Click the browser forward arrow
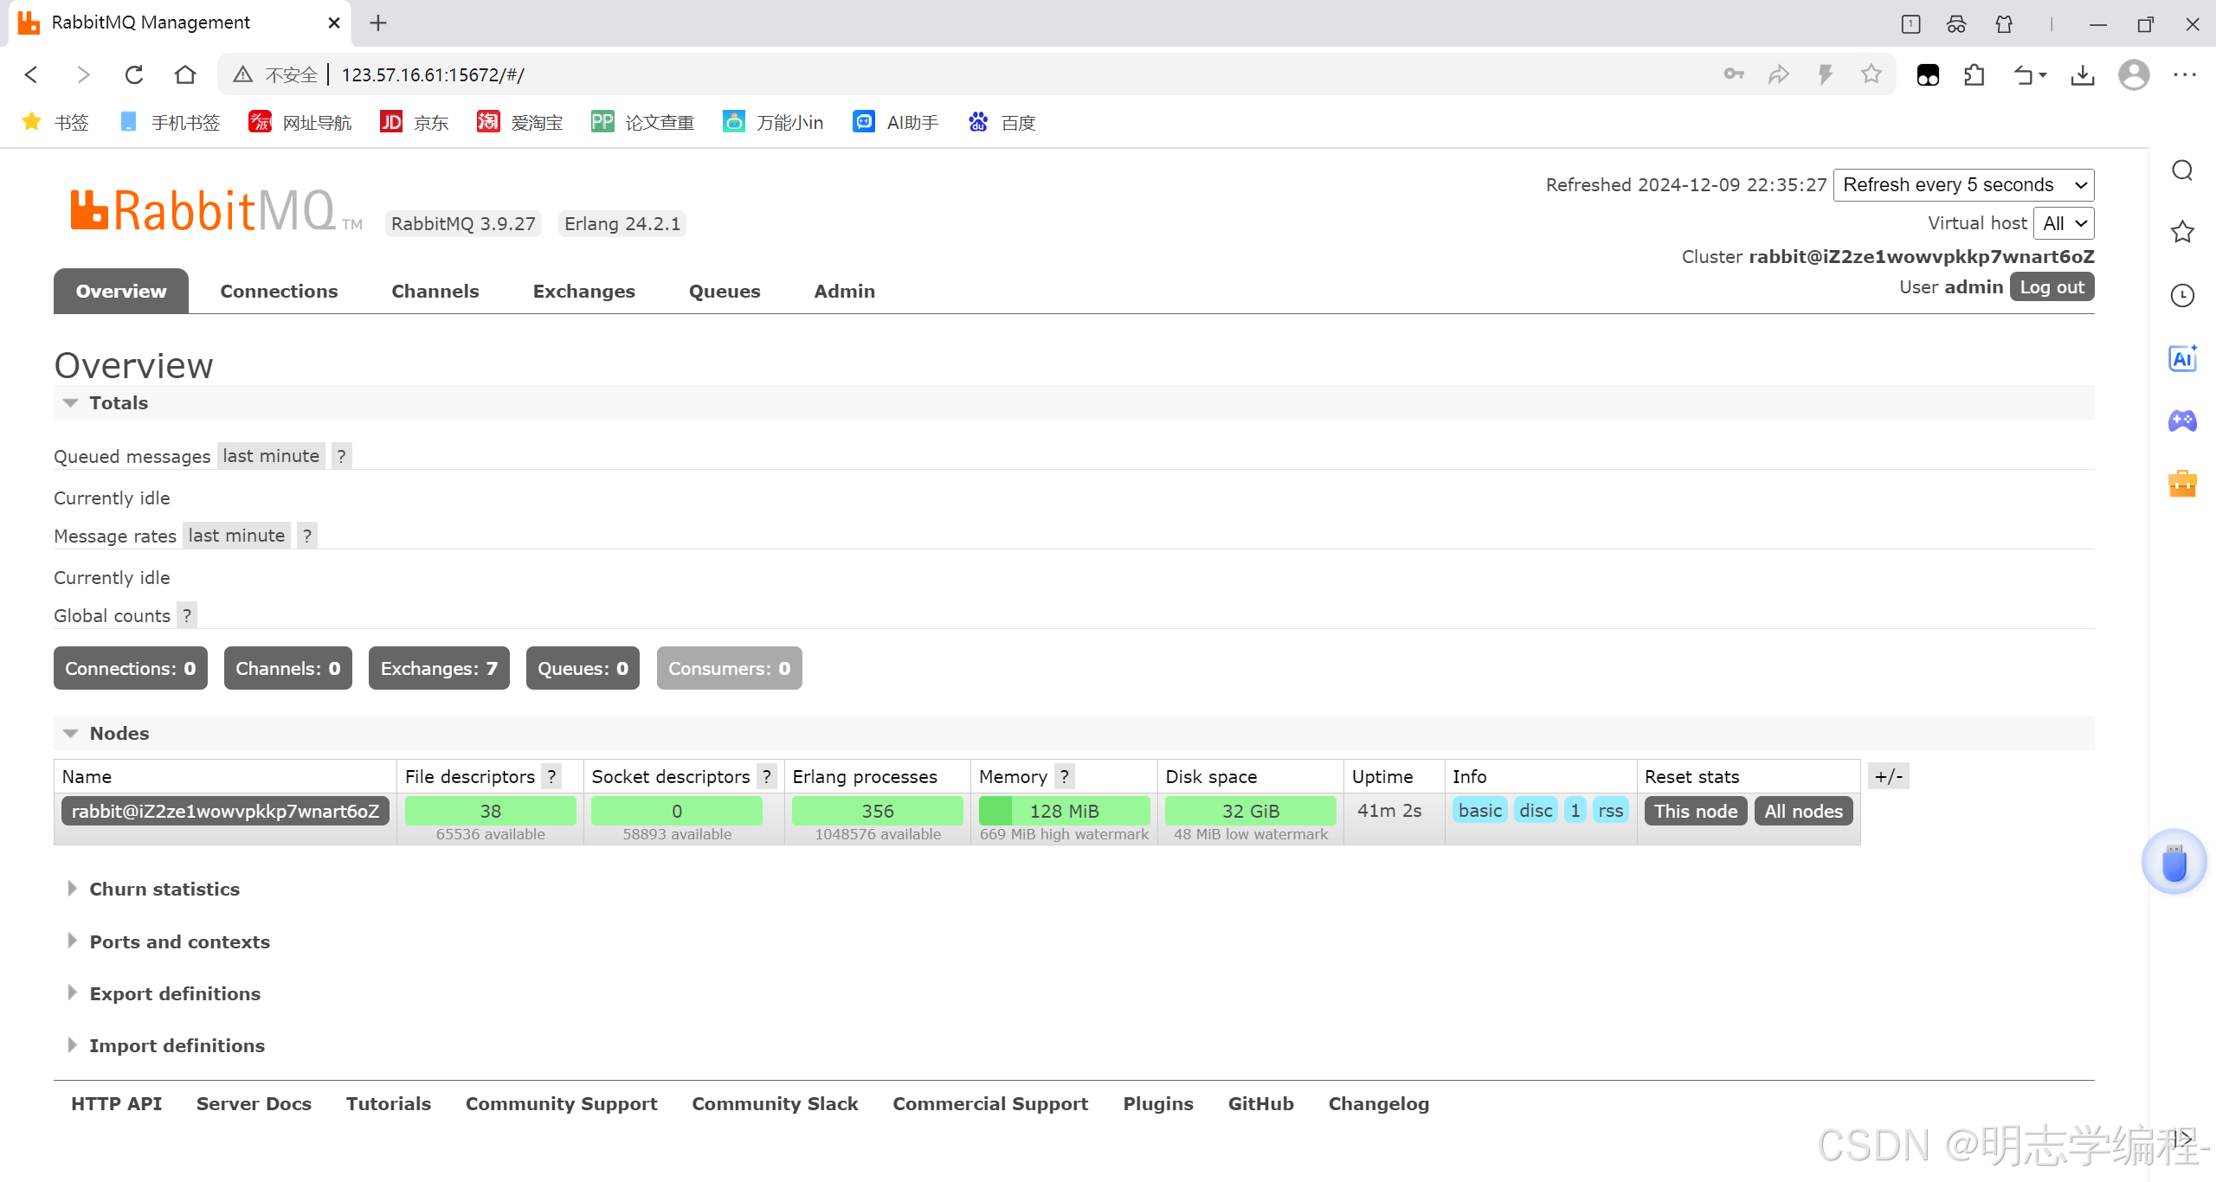The height and width of the screenshot is (1182, 2216). pyautogui.click(x=83, y=74)
